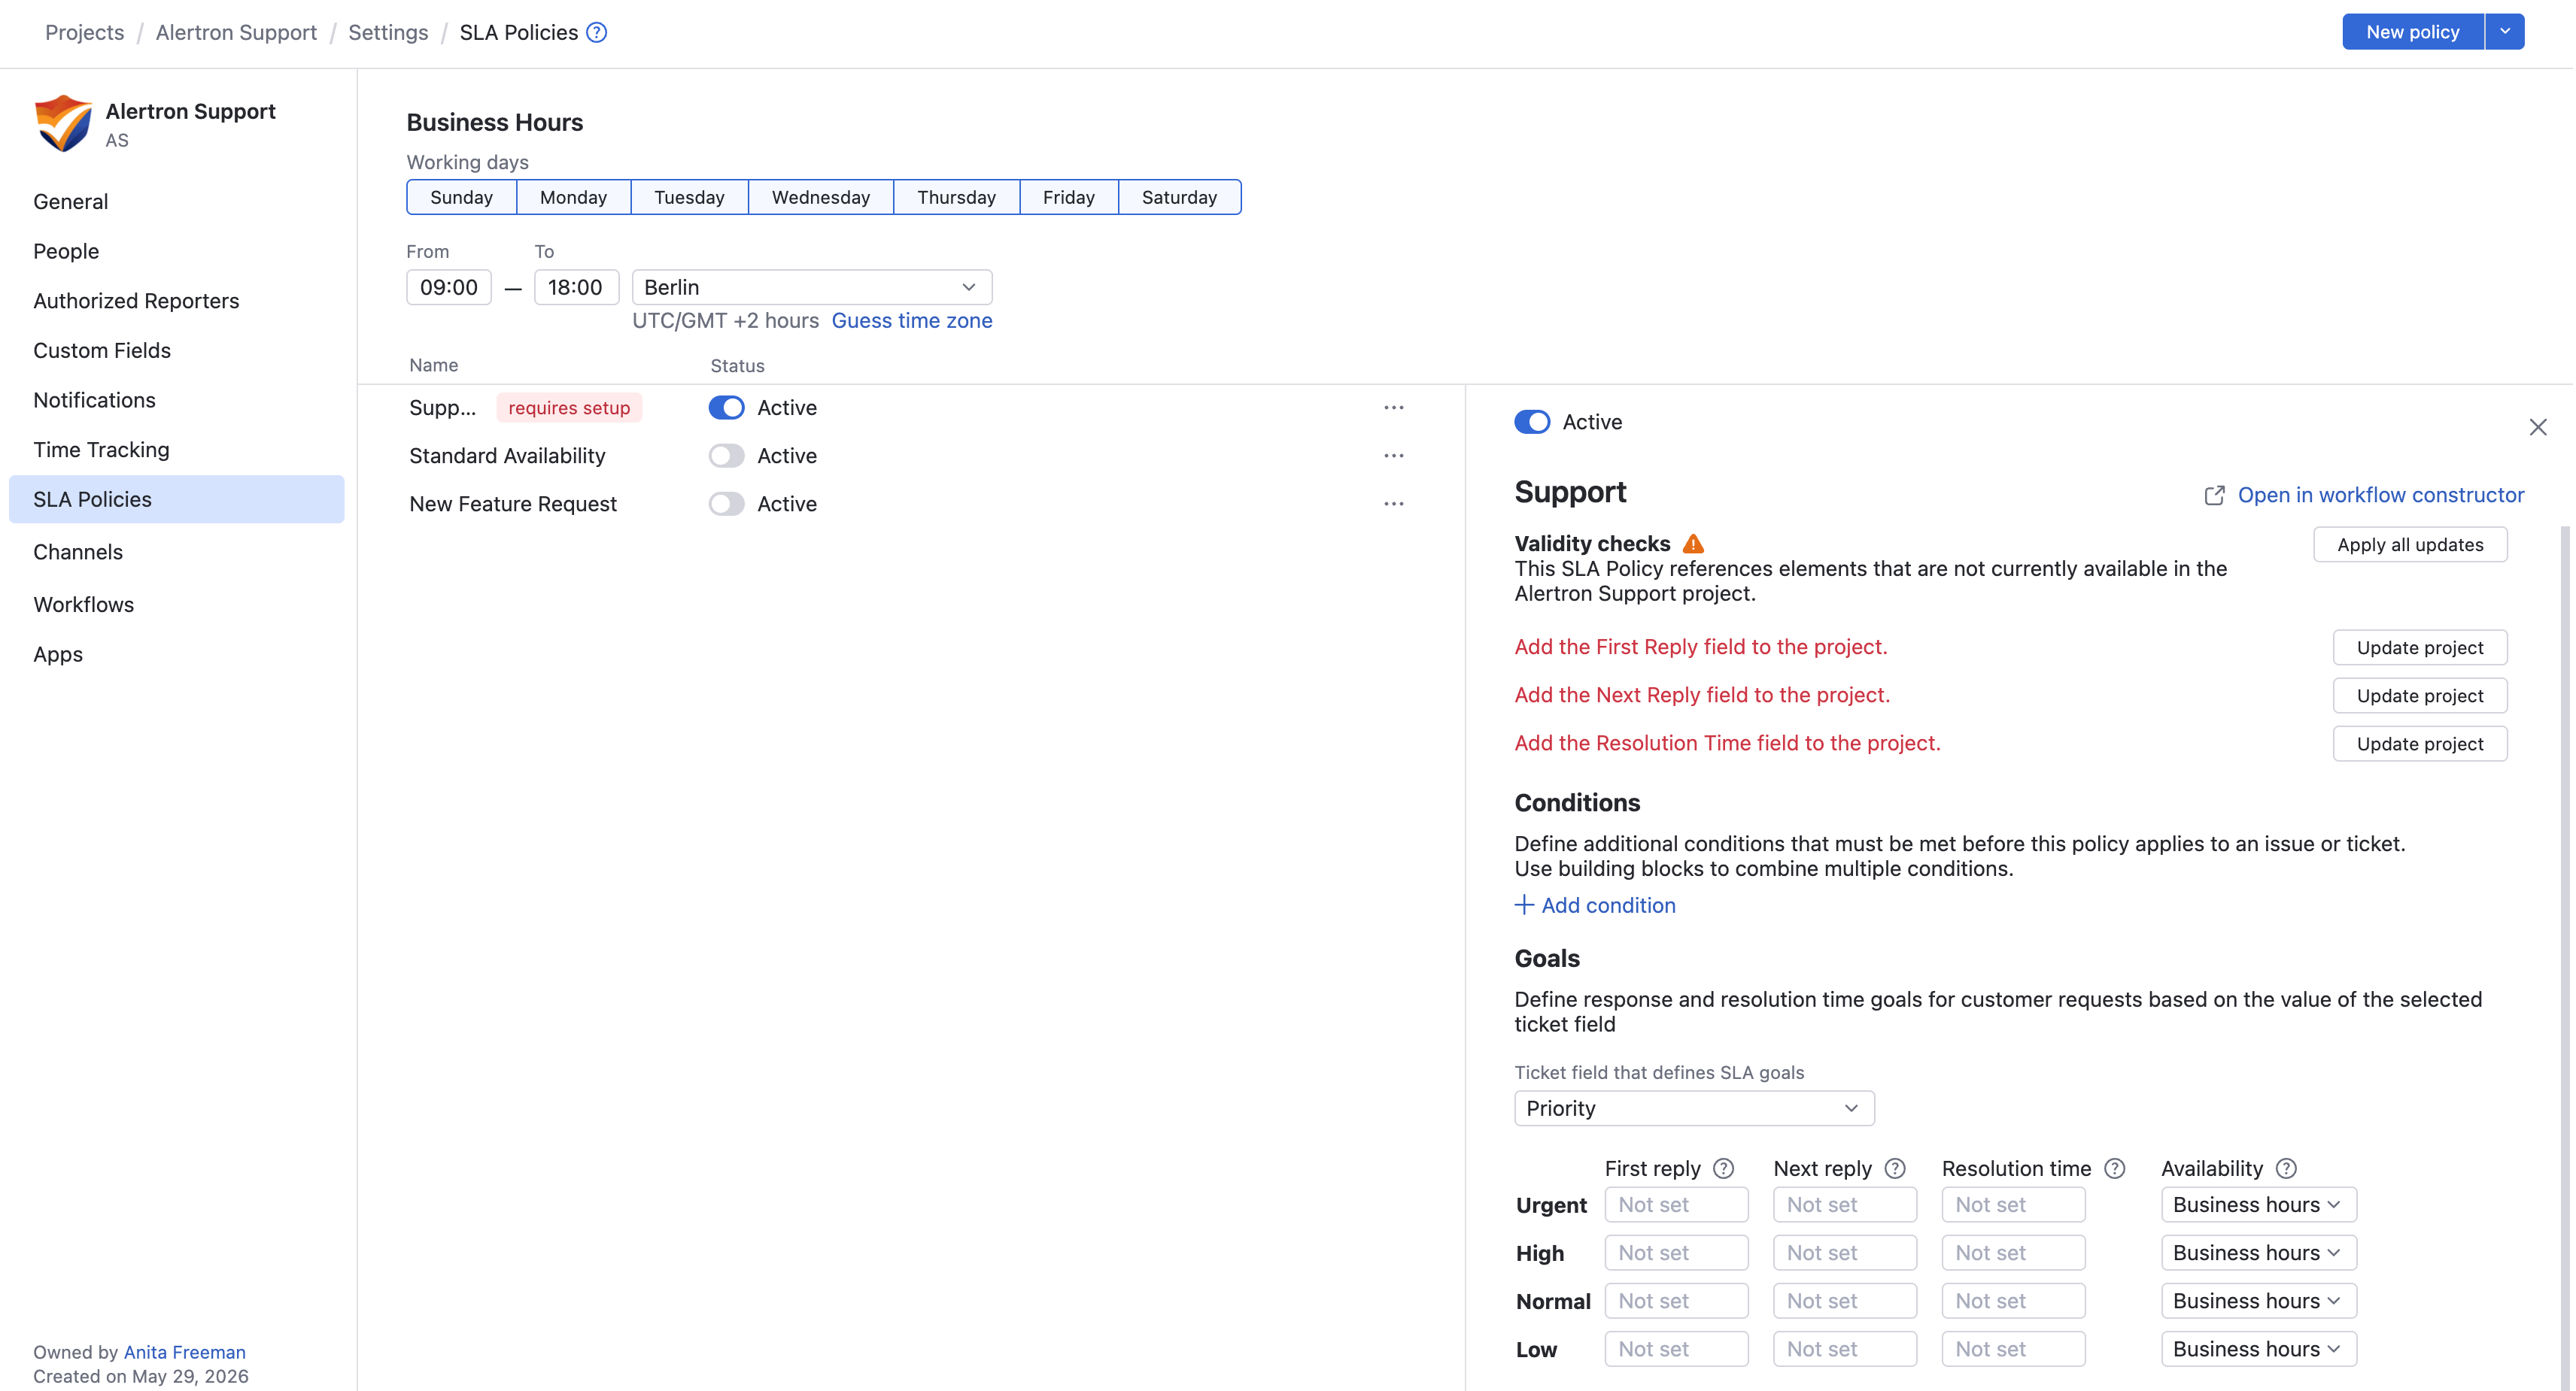This screenshot has width=2576, height=1391.
Task: Toggle the Active switch in the details panel
Action: point(1532,422)
